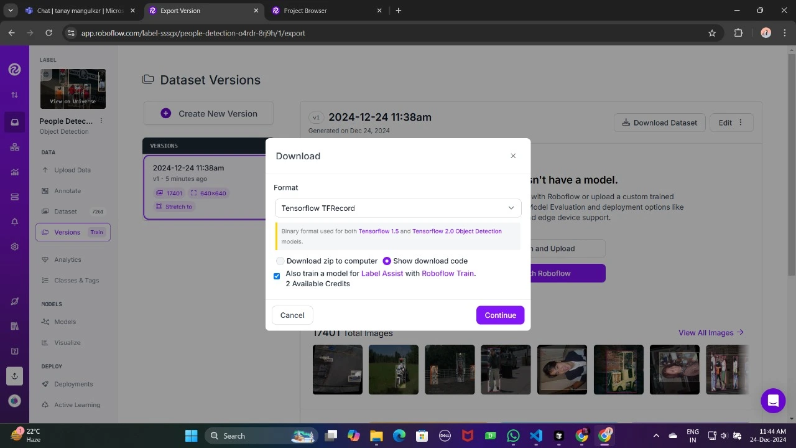Image resolution: width=796 pixels, height=448 pixels.
Task: Open the workflows hierarchy icon in the rail
Action: point(14,147)
